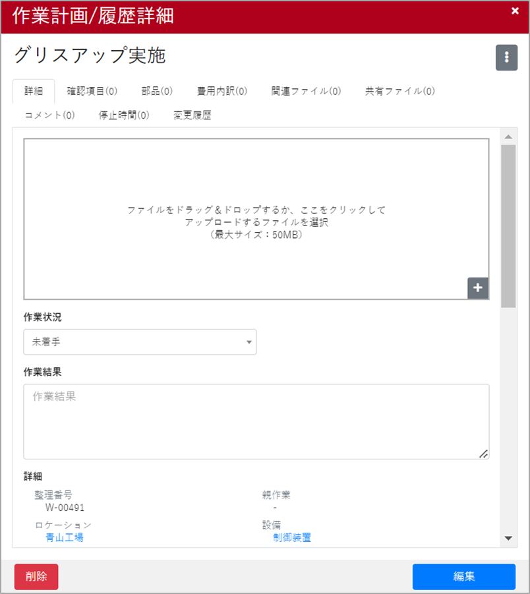Open the 共有ファイル(0) tab
Viewport: 530px width, 594px height.
pyautogui.click(x=399, y=91)
